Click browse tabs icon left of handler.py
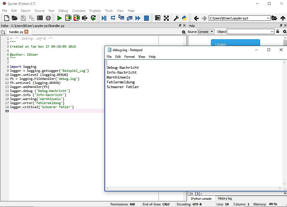Viewport: 287px width, 207px height. [3, 32]
